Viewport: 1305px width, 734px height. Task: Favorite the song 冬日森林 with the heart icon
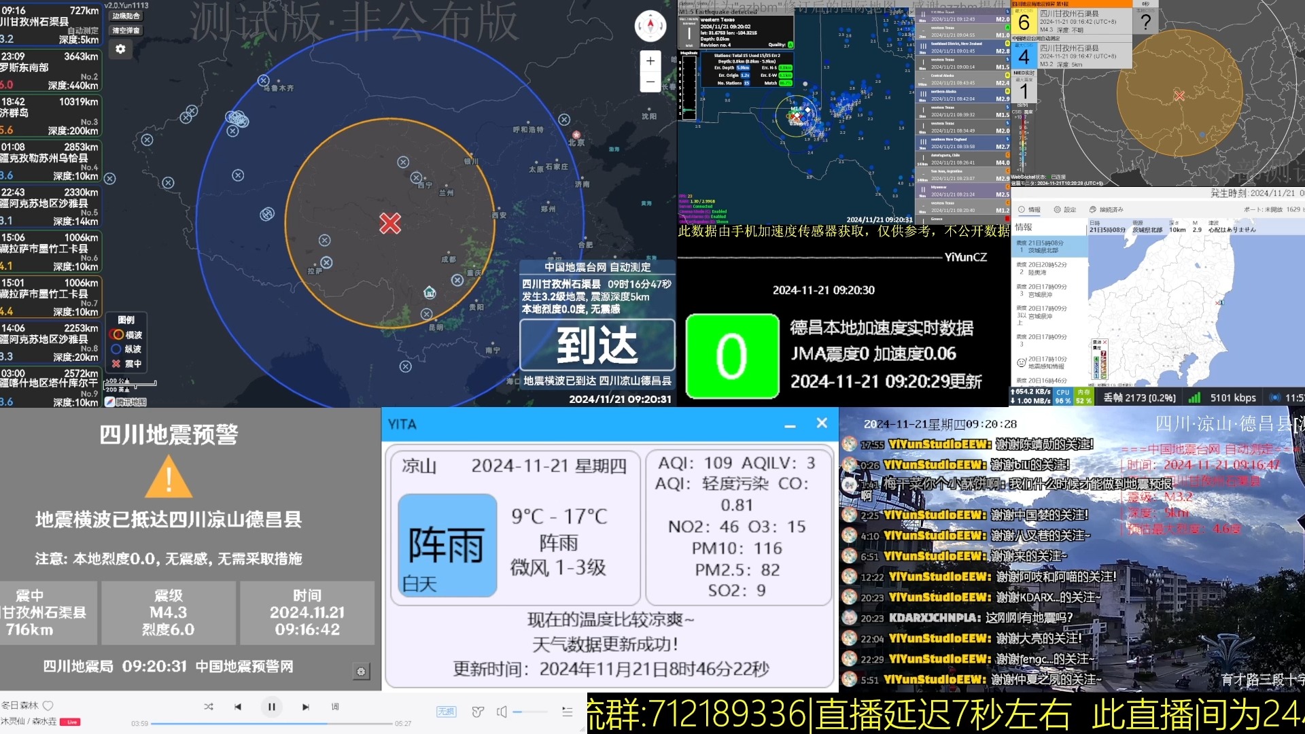pyautogui.click(x=48, y=705)
